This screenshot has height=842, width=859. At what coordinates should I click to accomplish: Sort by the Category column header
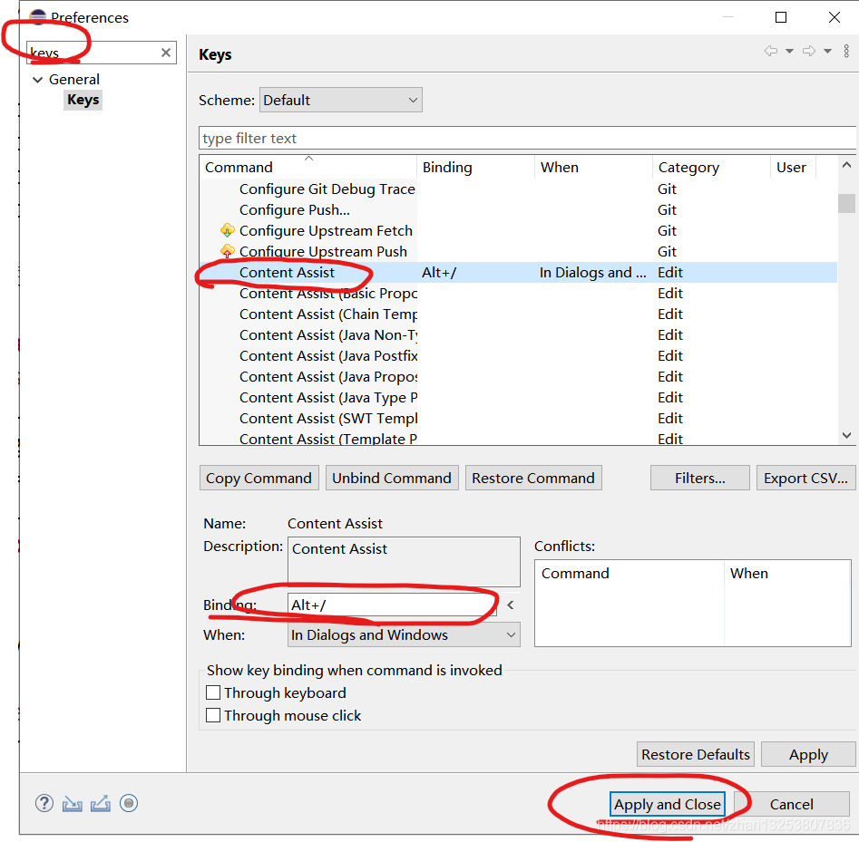point(711,167)
